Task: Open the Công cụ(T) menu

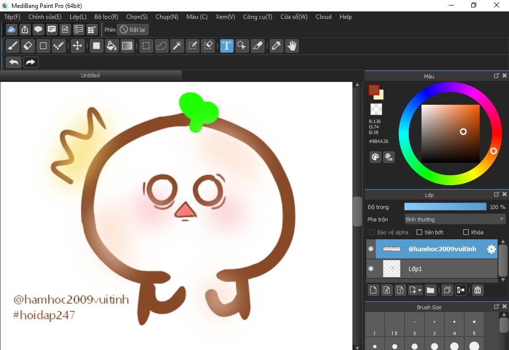Action: 258,17
